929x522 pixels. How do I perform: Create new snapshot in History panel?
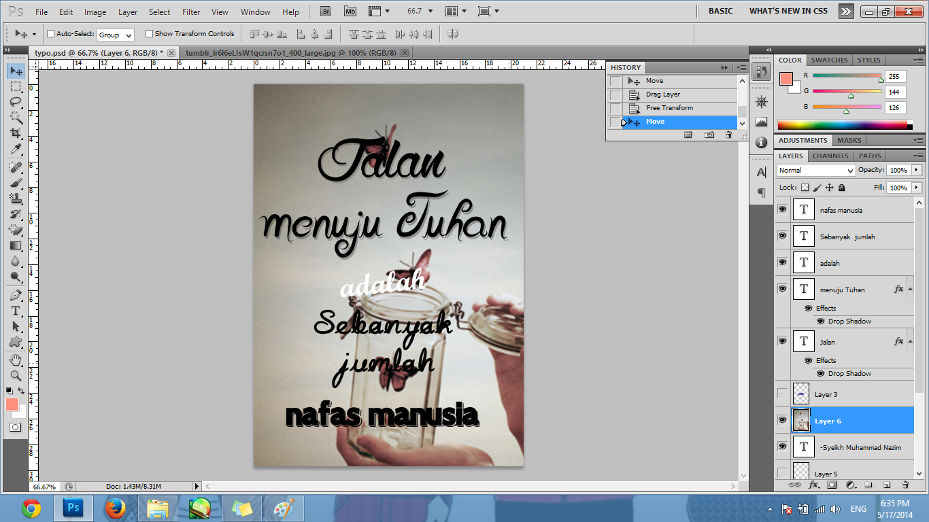(x=709, y=135)
